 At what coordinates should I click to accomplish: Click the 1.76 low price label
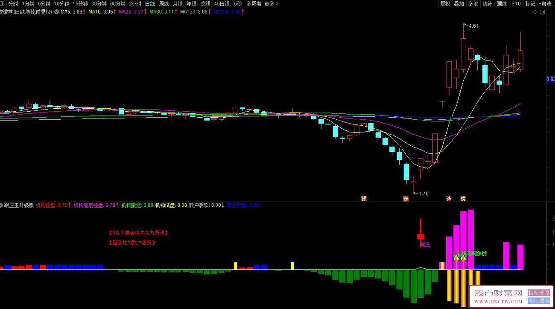tap(423, 193)
